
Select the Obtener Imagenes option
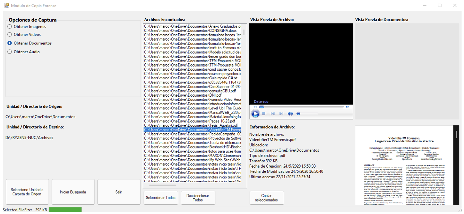27,27
